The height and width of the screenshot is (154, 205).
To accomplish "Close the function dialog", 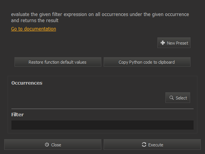I will point(53,144).
